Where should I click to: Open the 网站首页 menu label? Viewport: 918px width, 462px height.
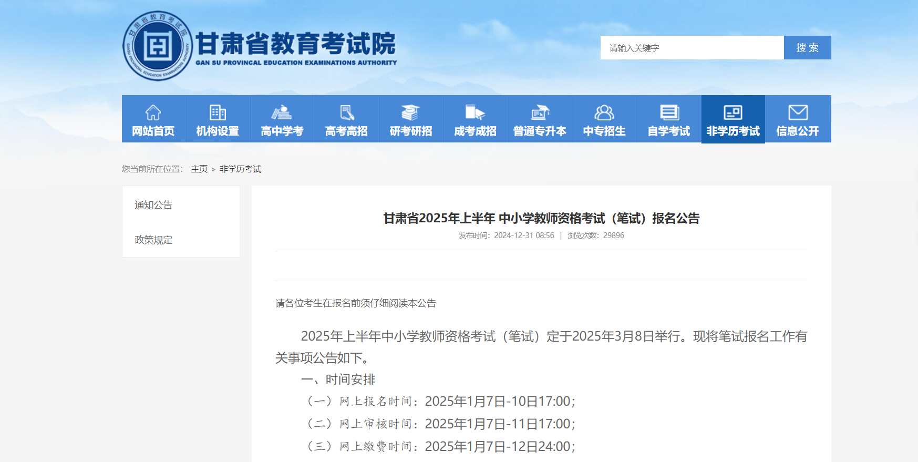click(x=153, y=131)
